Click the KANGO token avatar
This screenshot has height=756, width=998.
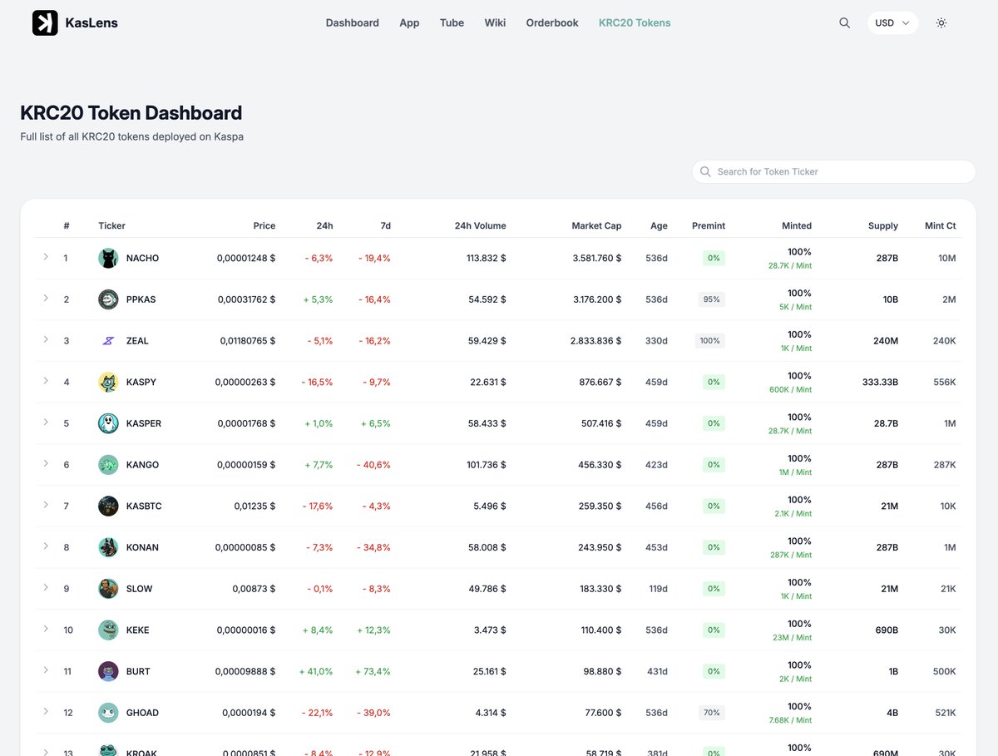coord(108,465)
